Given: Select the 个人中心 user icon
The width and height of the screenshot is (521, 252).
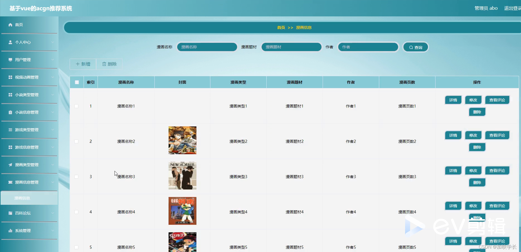Looking at the screenshot, I should (10, 42).
